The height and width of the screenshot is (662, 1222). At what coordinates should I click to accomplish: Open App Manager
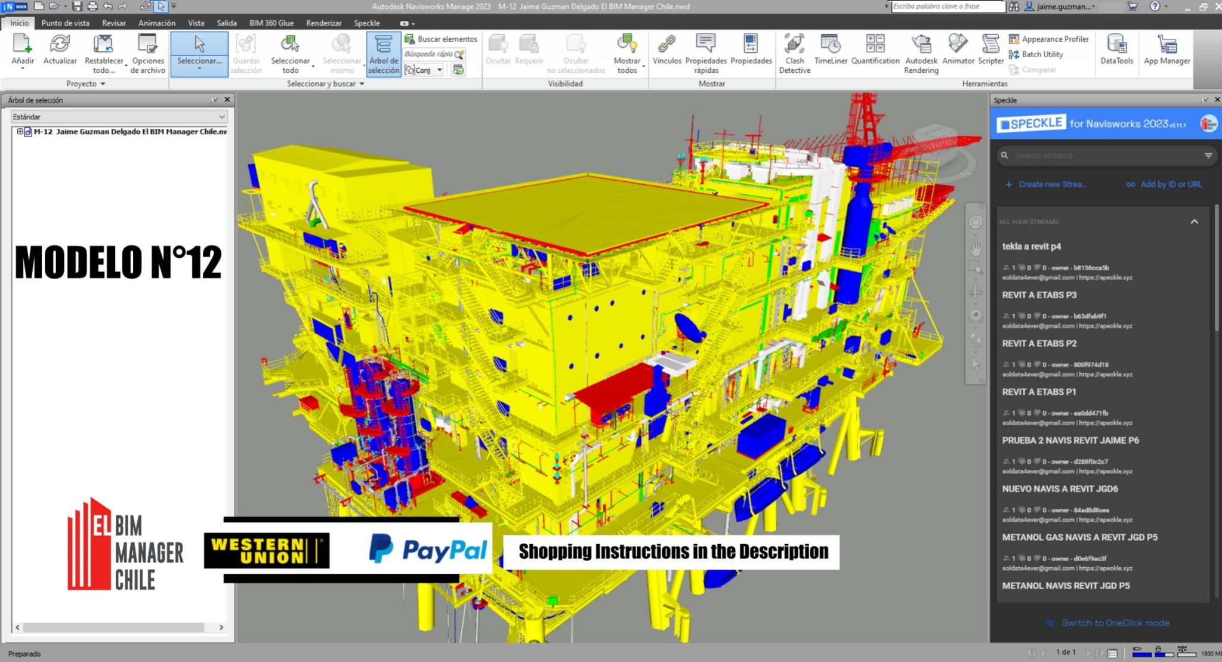click(1167, 52)
